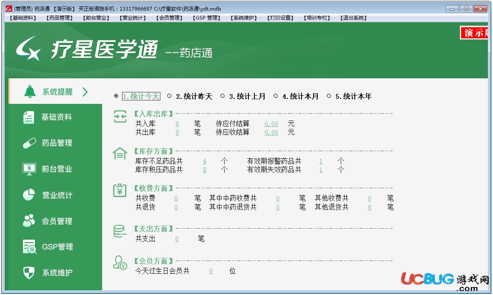Open the 【打印设置】 menu

[x=280, y=18]
